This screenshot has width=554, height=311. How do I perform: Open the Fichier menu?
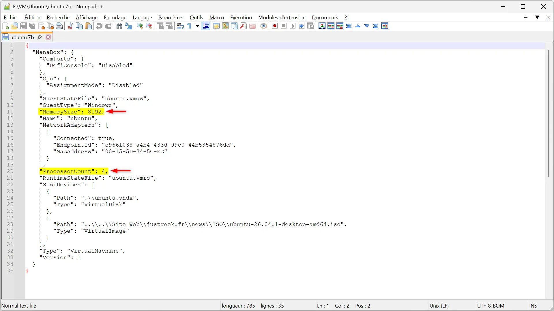pos(11,18)
